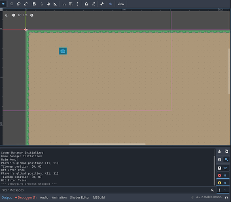
Task: Expand the bottom panel
Action: (227, 197)
